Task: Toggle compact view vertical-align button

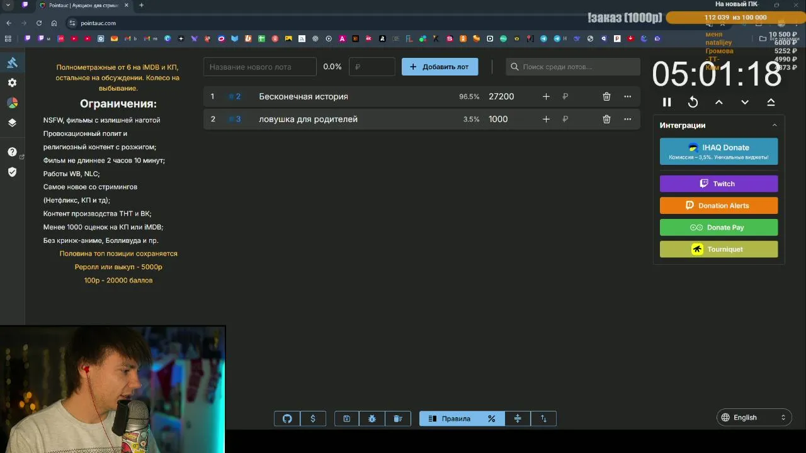Action: [518, 418]
